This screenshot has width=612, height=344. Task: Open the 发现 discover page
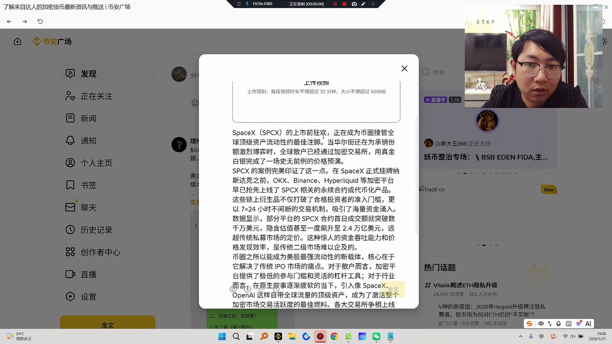(x=108, y=74)
